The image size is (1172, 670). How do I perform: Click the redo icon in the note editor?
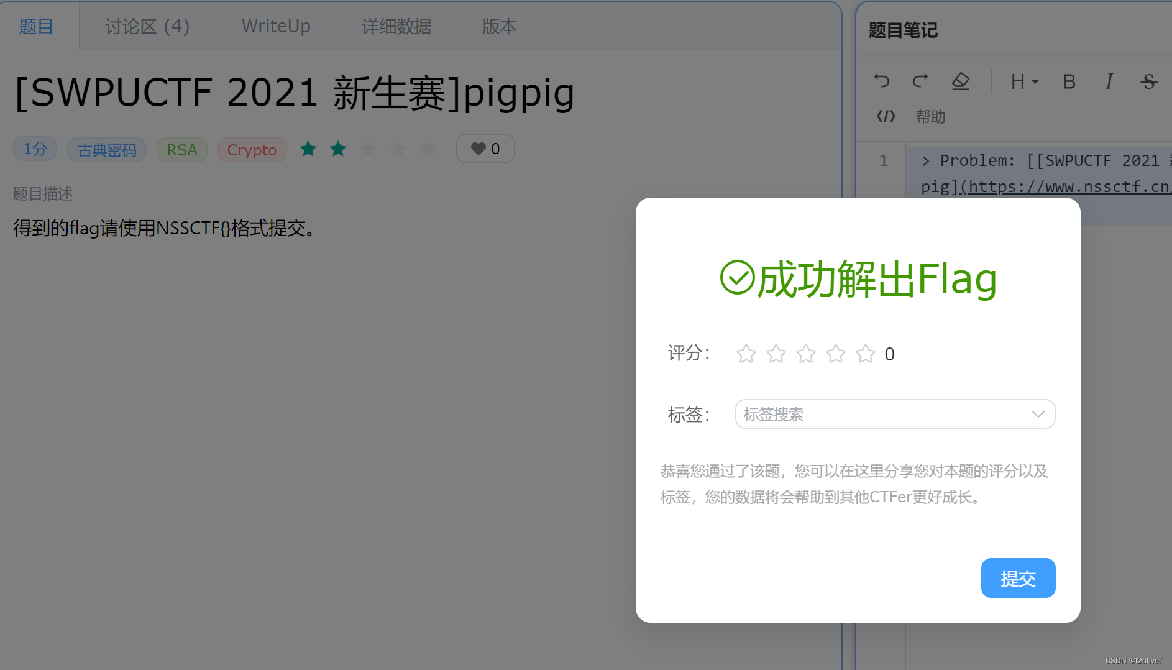pos(920,81)
